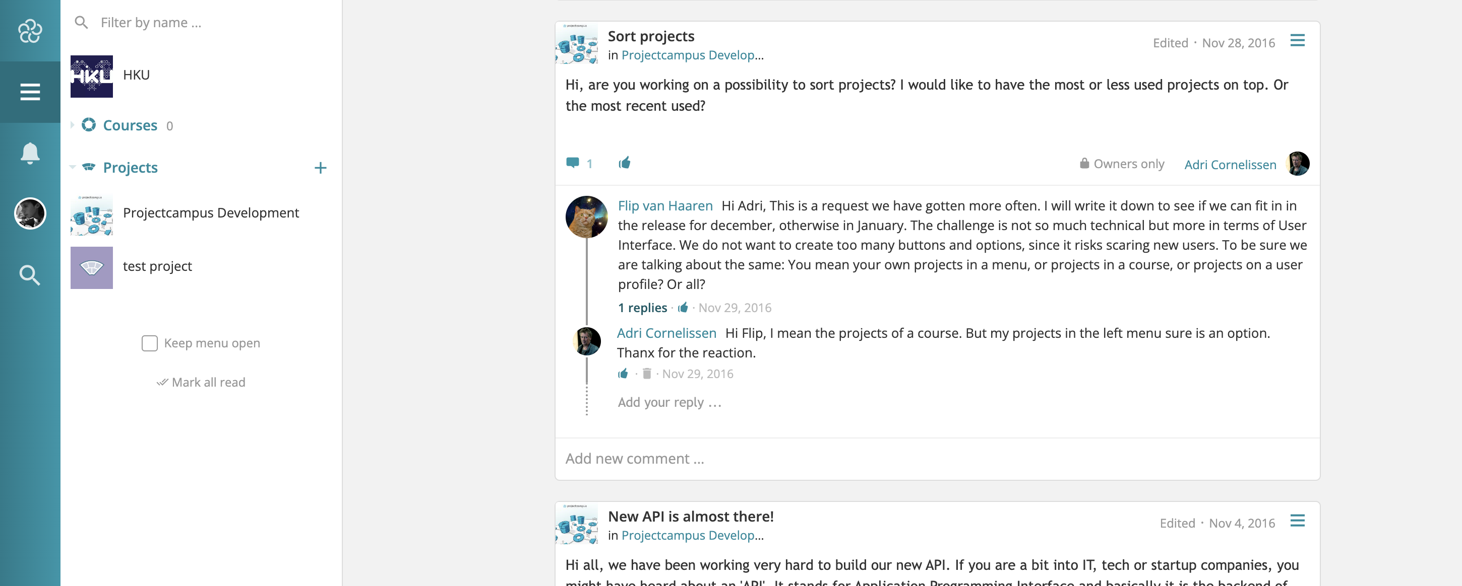Like the Sort projects post
This screenshot has height=586, width=1462.
pos(625,163)
